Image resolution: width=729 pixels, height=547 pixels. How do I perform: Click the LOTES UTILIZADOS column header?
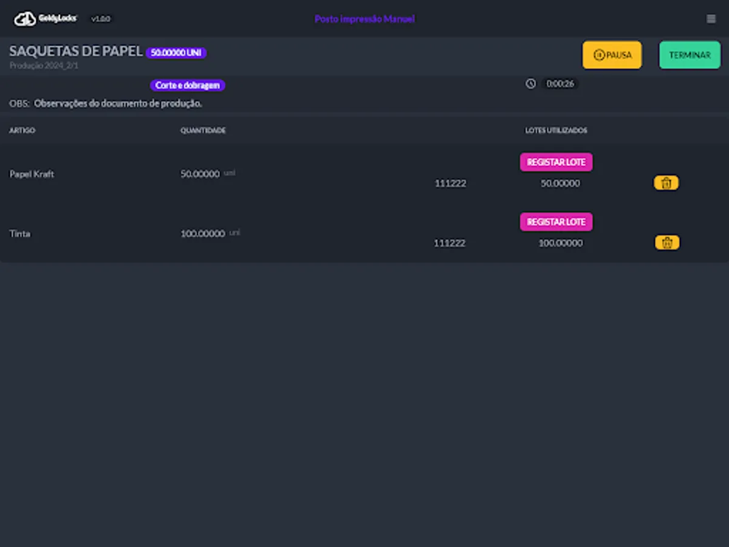[556, 131]
